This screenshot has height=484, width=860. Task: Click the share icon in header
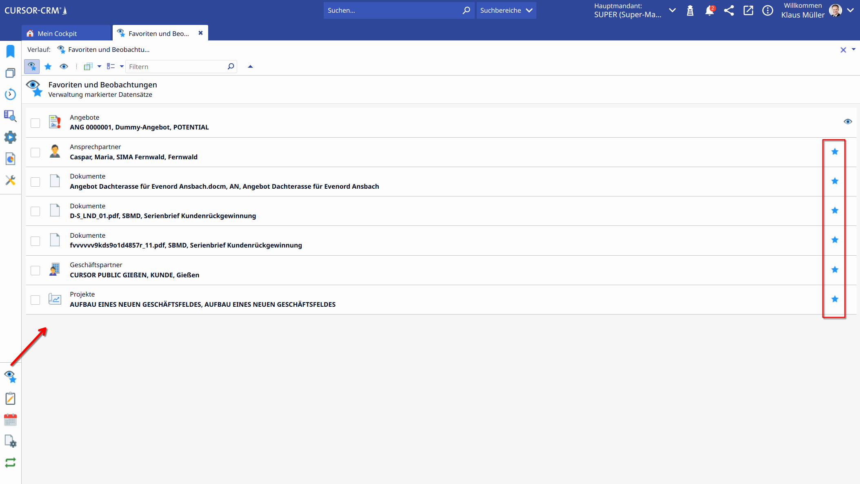pos(729,11)
